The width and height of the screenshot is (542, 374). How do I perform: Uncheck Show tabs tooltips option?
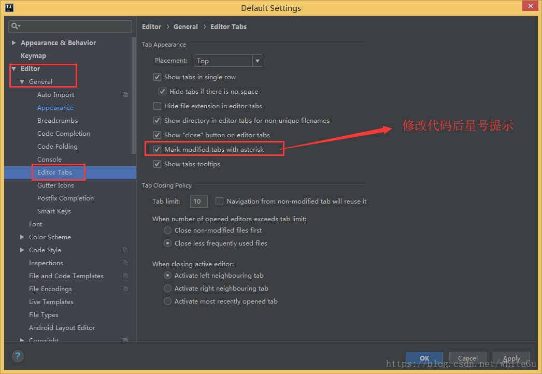coord(158,164)
